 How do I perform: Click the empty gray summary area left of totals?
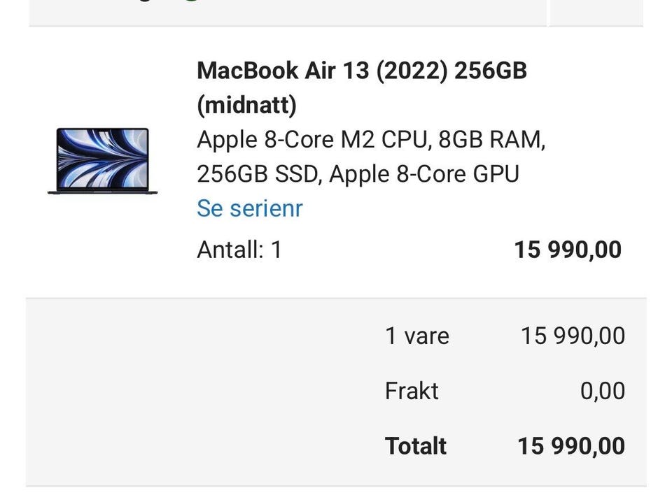pos(202,392)
